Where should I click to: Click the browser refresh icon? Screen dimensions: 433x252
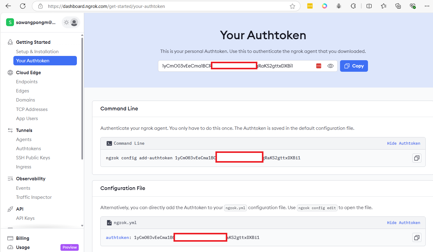22,6
